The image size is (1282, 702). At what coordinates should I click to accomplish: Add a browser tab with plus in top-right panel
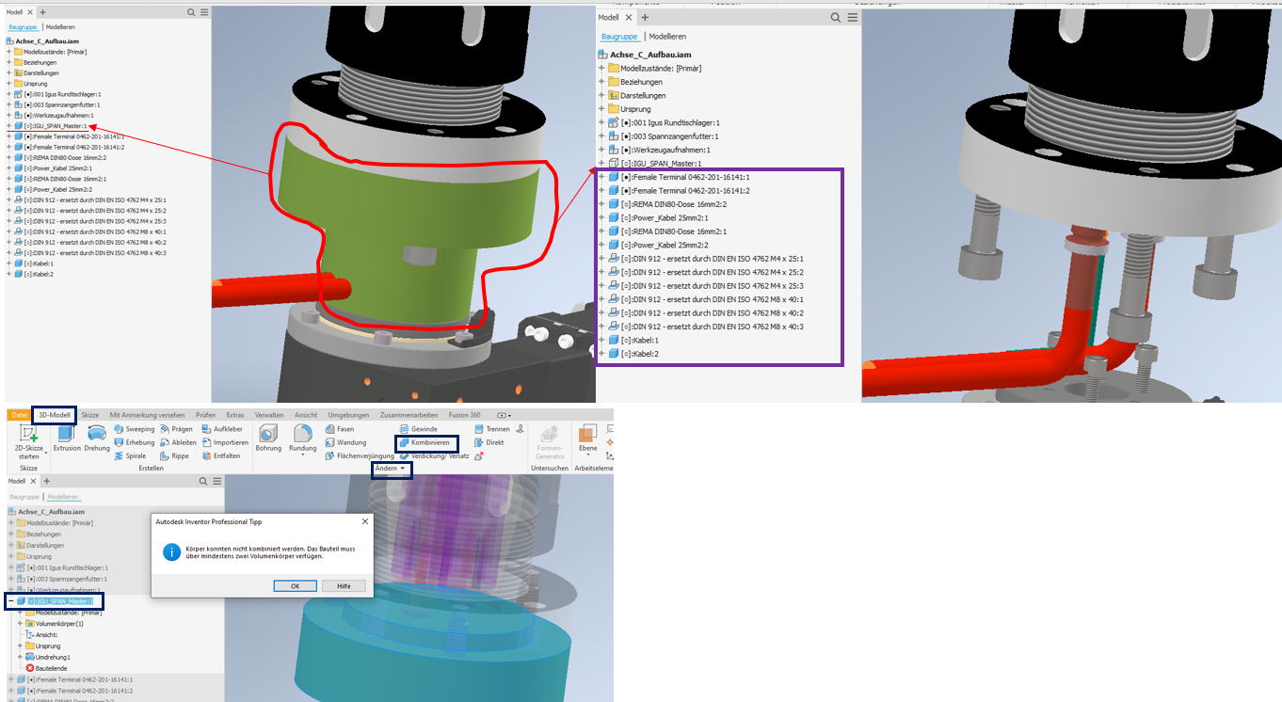point(645,17)
